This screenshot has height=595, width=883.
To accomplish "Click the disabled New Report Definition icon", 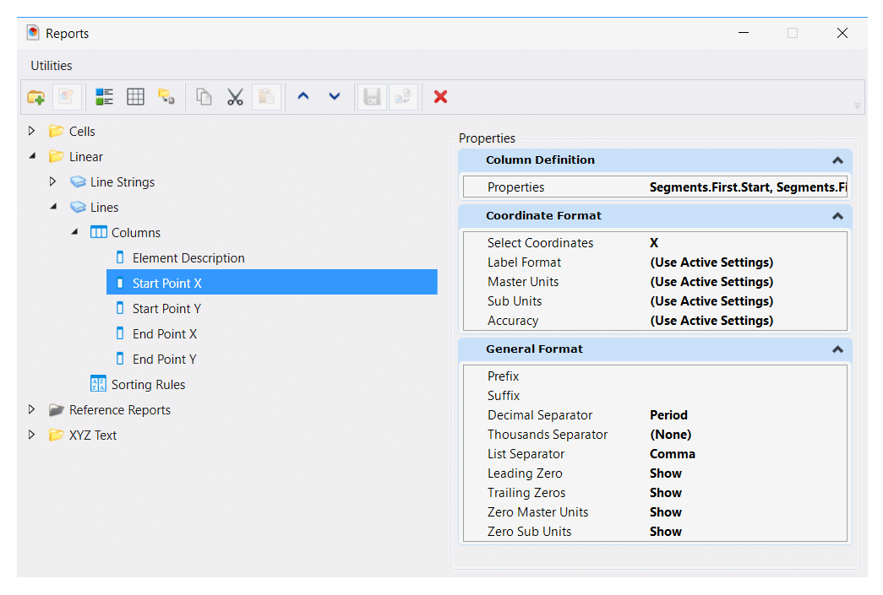I will tap(67, 97).
